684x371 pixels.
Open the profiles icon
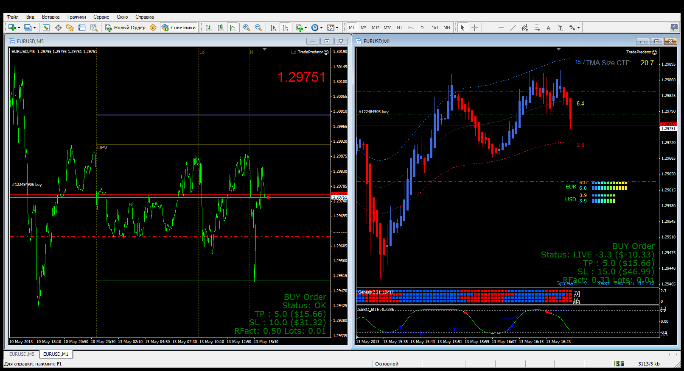click(x=28, y=28)
